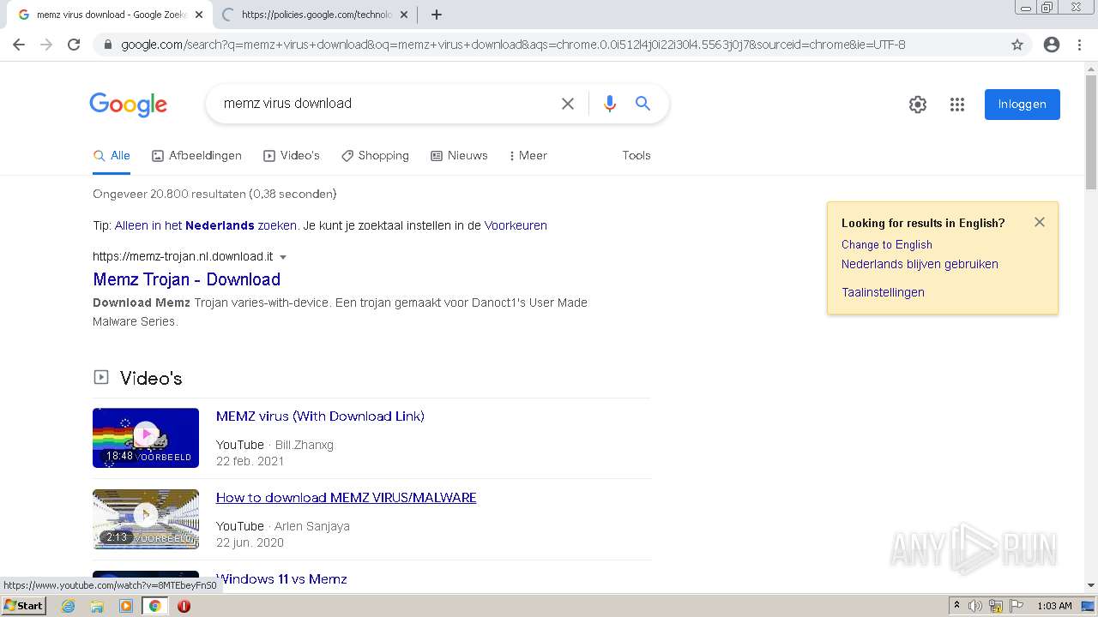
Task: Open How to download MEMZ VIRUS/MALWARE video
Action: click(x=346, y=498)
